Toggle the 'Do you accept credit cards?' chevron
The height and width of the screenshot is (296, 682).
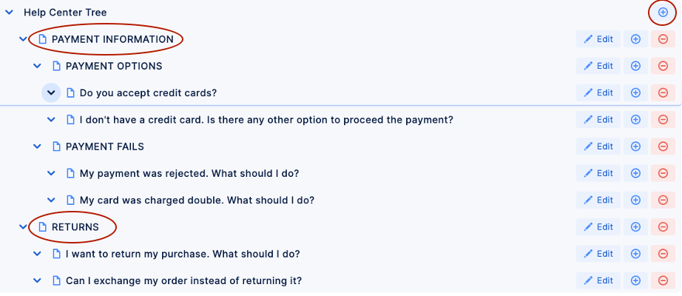(x=51, y=92)
